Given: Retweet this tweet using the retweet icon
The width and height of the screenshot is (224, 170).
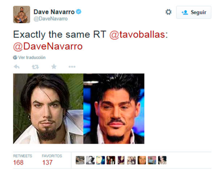Looking at the screenshot, I should pos(35,67).
